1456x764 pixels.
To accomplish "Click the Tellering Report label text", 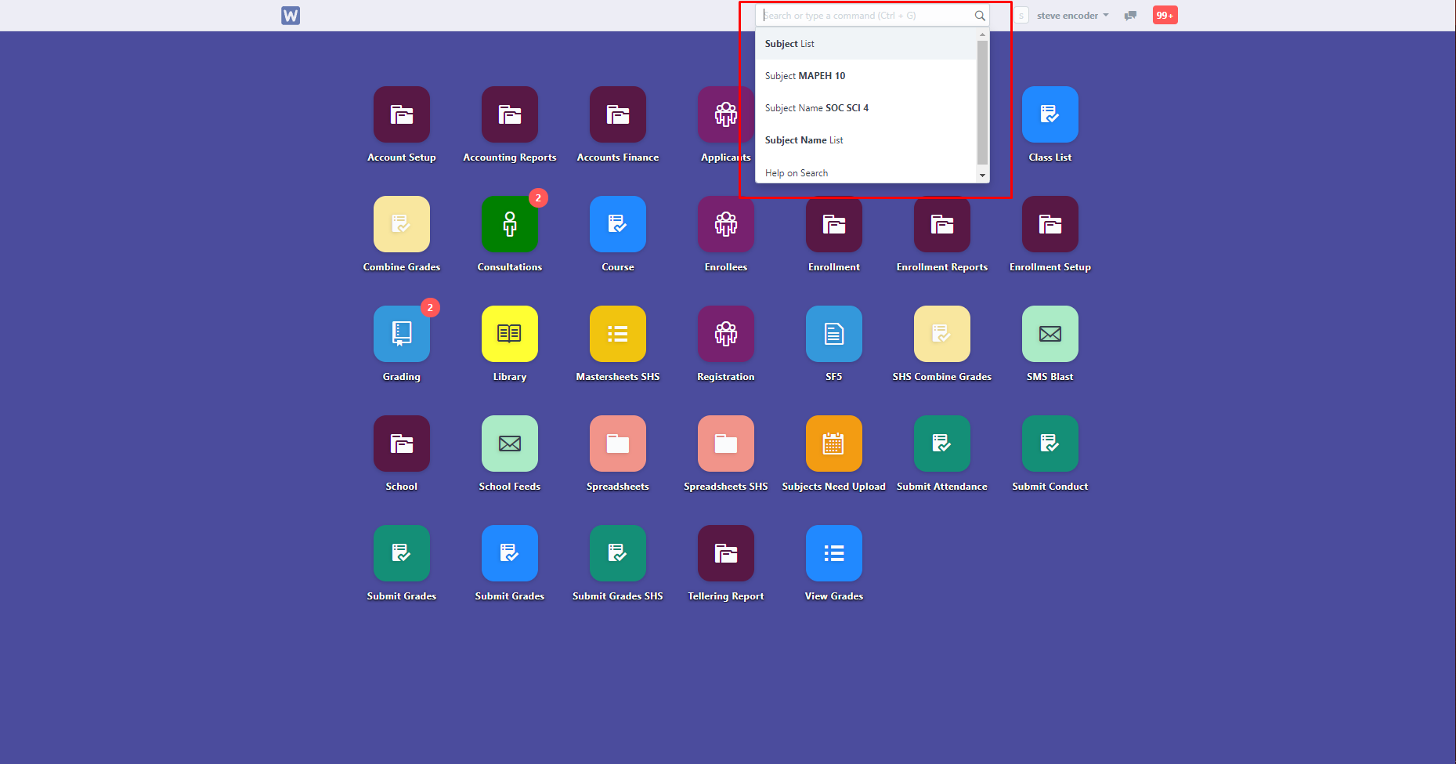I will 726,596.
